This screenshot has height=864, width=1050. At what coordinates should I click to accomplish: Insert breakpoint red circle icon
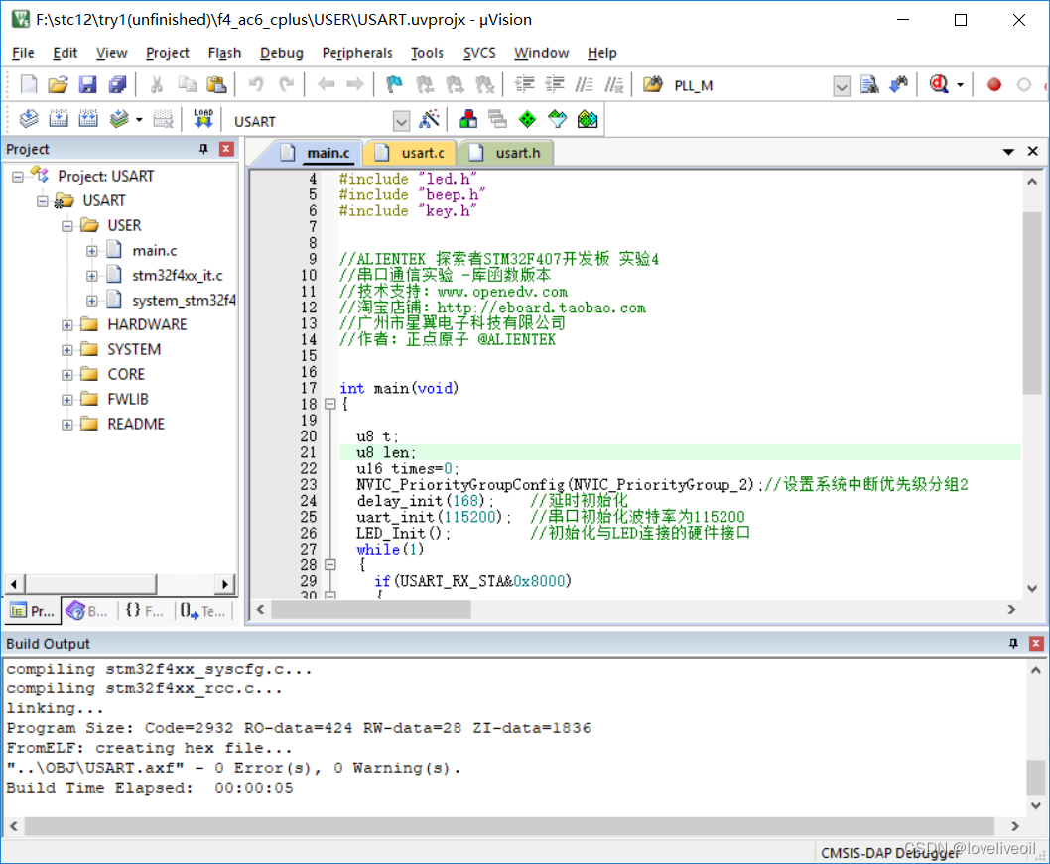[x=994, y=85]
